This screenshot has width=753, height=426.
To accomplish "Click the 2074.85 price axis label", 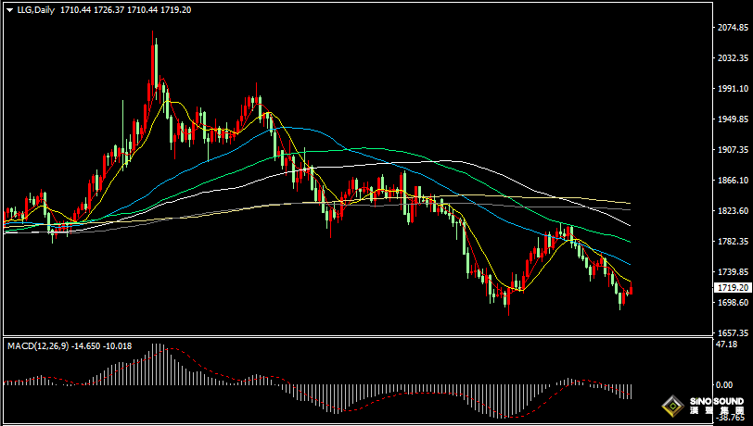I will (x=733, y=28).
